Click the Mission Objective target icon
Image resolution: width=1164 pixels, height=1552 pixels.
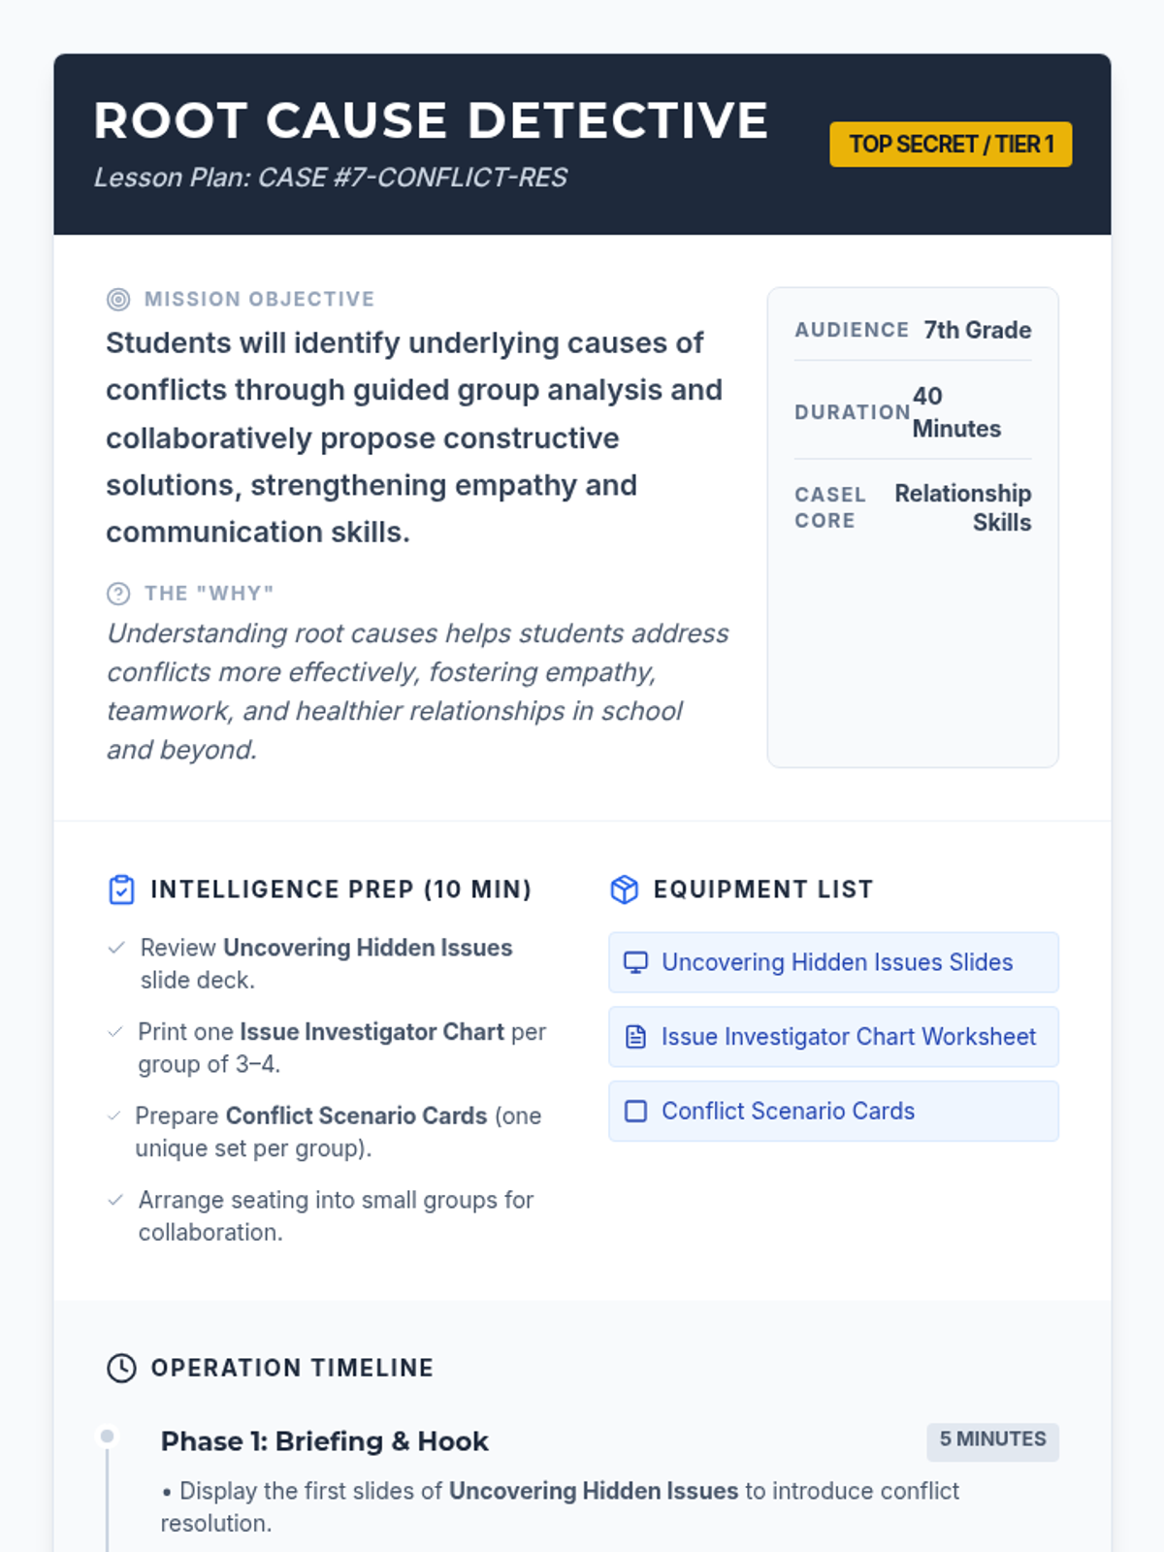118,300
